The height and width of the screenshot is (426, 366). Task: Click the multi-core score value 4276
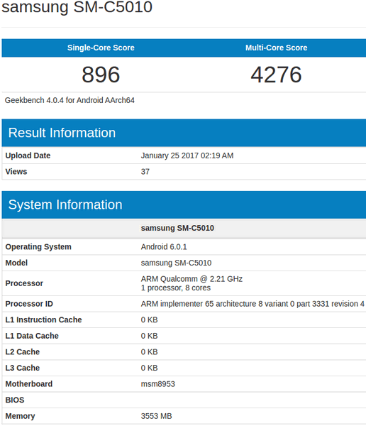pos(276,75)
